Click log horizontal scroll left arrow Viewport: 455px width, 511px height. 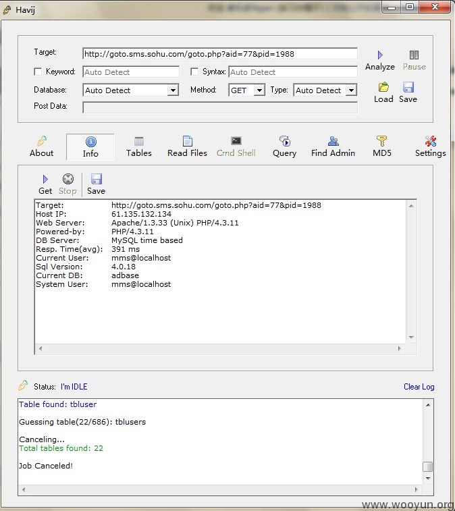click(24, 489)
